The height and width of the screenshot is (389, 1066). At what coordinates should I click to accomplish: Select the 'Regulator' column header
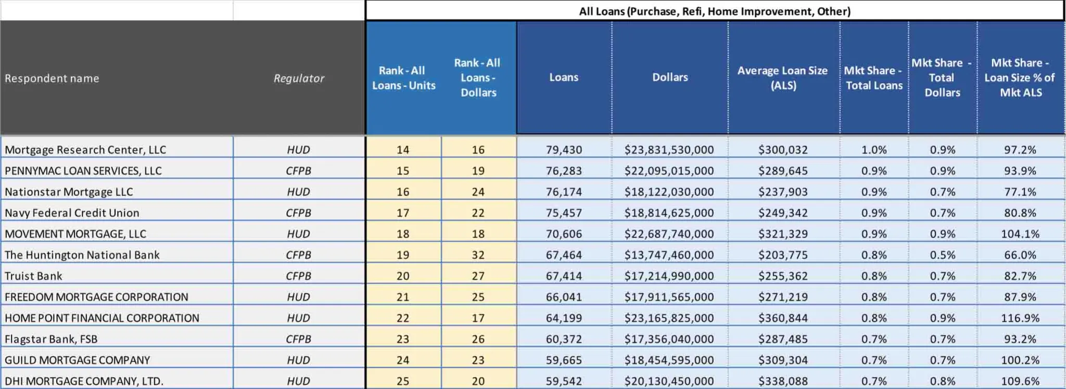[x=299, y=79]
